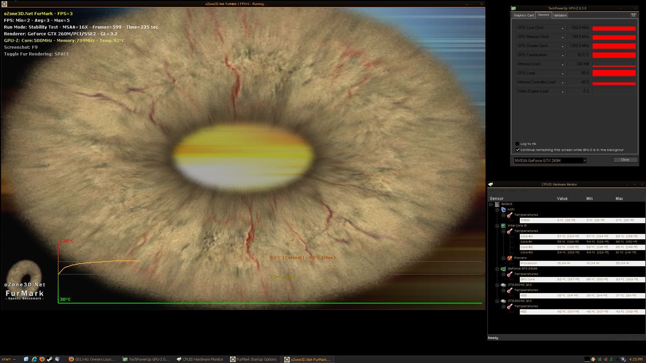Click the show desktop quick launch icon
The height and width of the screenshot is (363, 646).
26,359
